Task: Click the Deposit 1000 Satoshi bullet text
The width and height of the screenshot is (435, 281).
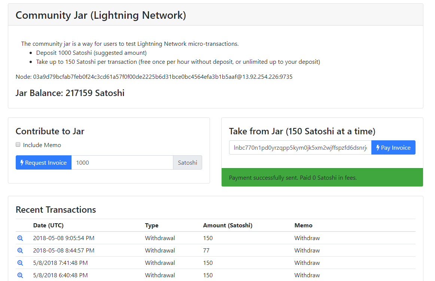Action: tap(91, 53)
